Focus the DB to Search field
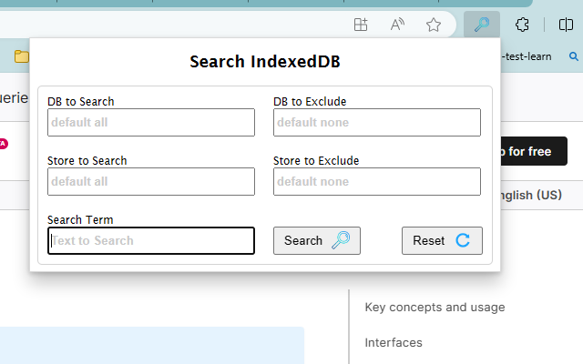Image resolution: width=583 pixels, height=364 pixels. (151, 123)
